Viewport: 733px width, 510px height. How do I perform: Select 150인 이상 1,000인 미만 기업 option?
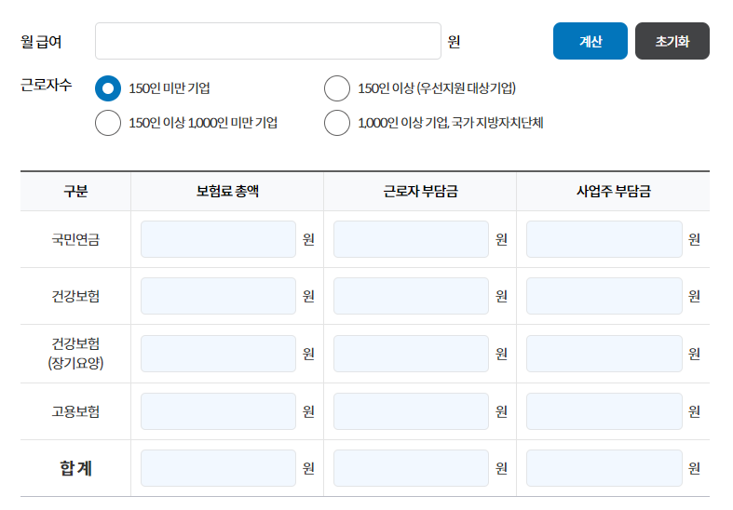(x=108, y=123)
